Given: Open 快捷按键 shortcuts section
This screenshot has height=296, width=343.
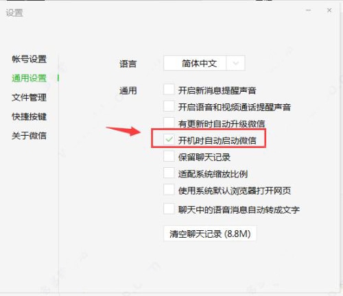Looking at the screenshot, I should point(29,116).
